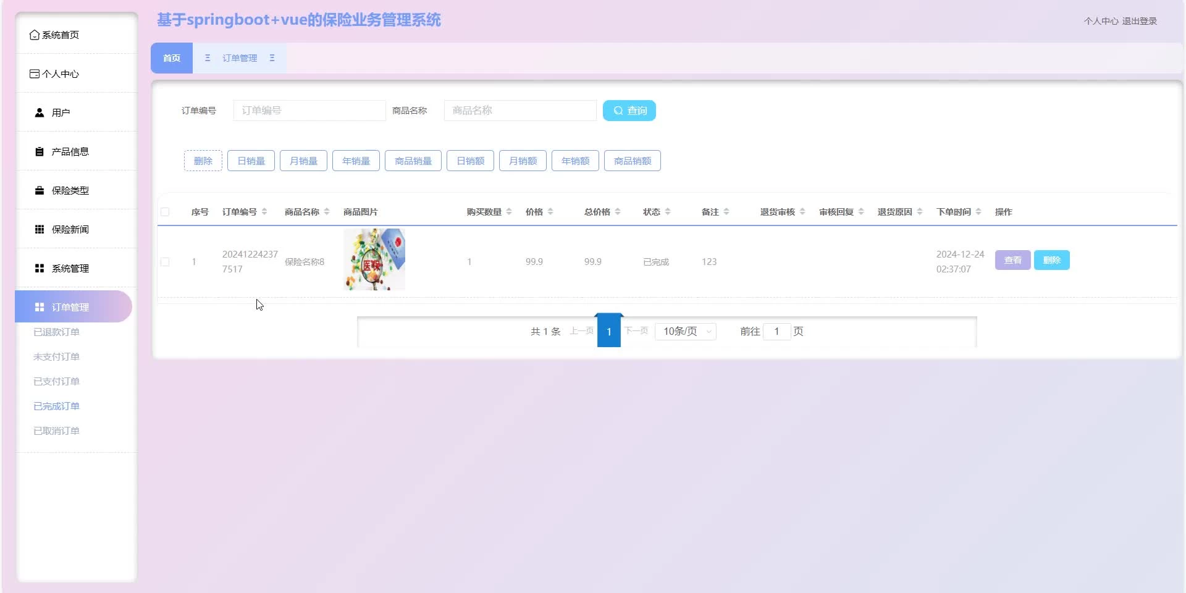Show 年销额 statistics

575,161
